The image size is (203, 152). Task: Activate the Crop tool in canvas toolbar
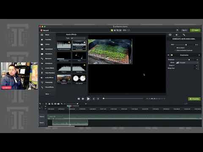click(x=118, y=30)
